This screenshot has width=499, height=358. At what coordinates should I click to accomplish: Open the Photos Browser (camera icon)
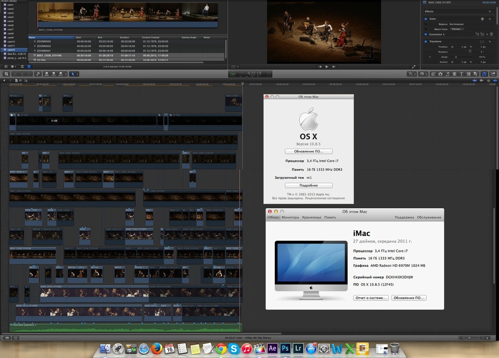[x=440, y=74]
